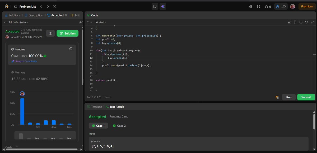Reset code with the undo arrow icon
The width and height of the screenshot is (317, 153).
pyautogui.click(x=306, y=22)
